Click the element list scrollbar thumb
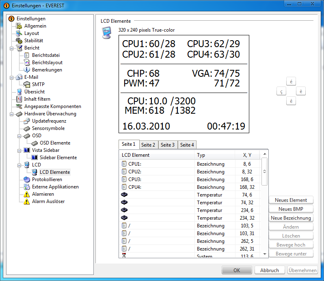Screen dimensions: 324x281 coord(265,171)
